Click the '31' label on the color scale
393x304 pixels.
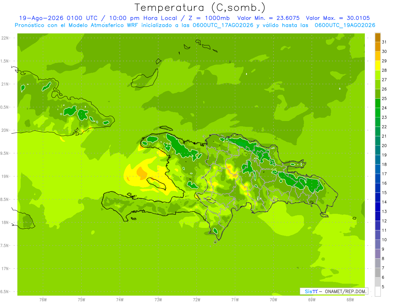pyautogui.click(x=384, y=42)
